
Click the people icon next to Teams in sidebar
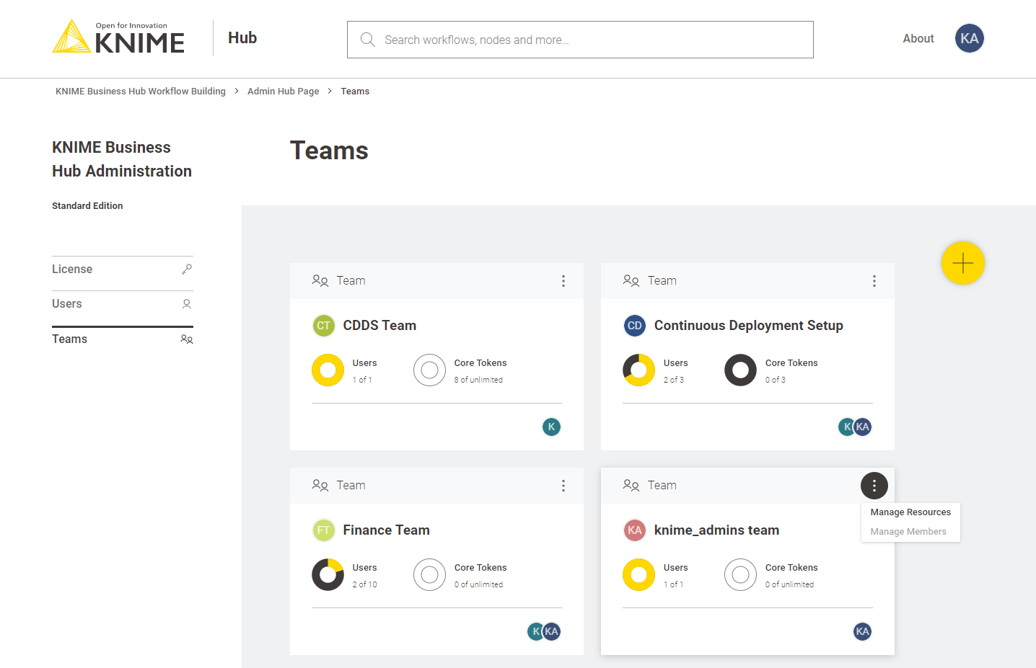(x=187, y=339)
